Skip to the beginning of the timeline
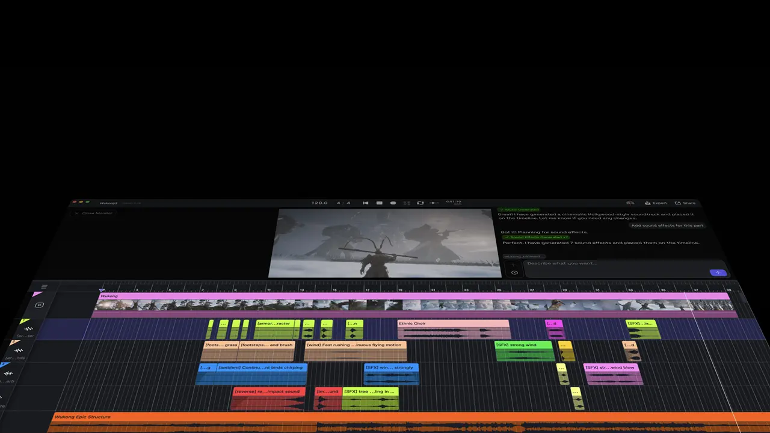Image resolution: width=770 pixels, height=433 pixels. [x=365, y=203]
